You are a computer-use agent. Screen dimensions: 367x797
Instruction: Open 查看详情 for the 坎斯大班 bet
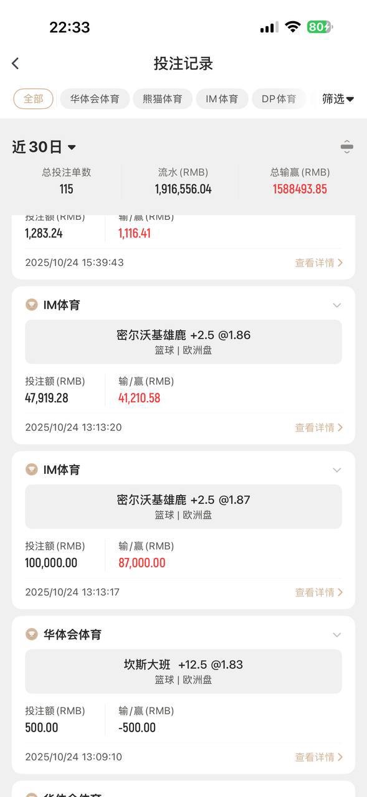pos(318,757)
